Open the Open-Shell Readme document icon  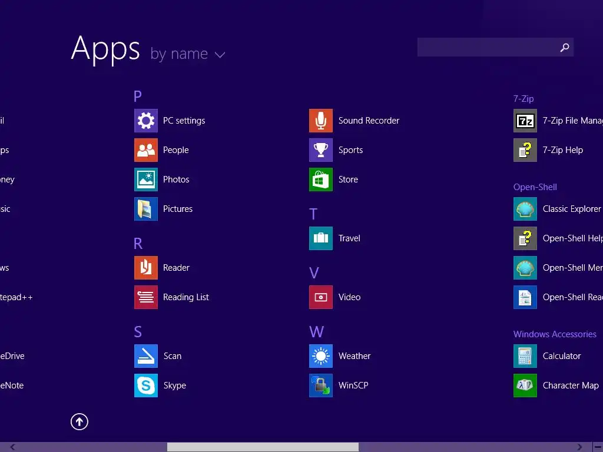[x=525, y=297]
